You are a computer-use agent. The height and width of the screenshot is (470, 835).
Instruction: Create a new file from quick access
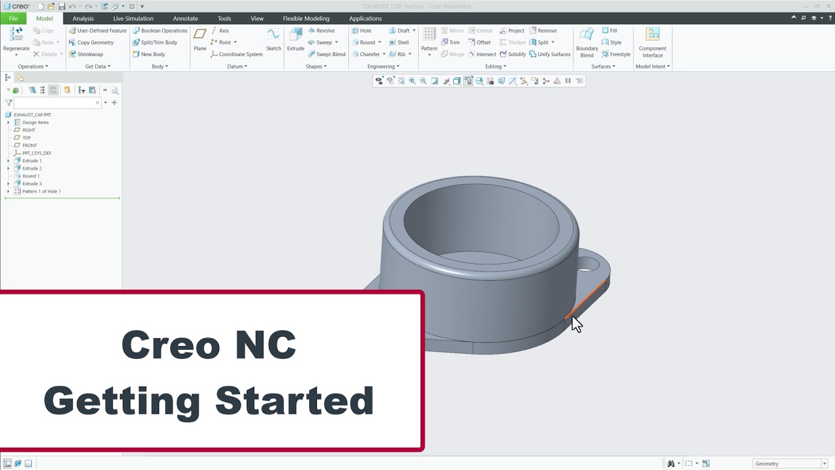40,6
